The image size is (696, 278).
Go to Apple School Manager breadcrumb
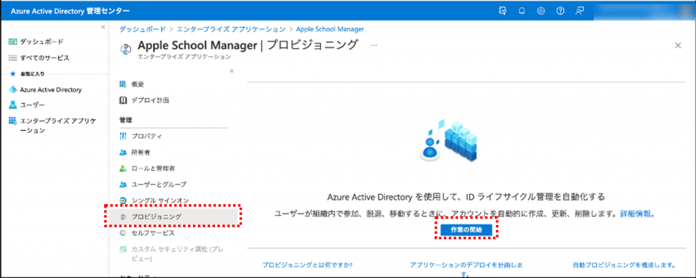pyautogui.click(x=330, y=28)
